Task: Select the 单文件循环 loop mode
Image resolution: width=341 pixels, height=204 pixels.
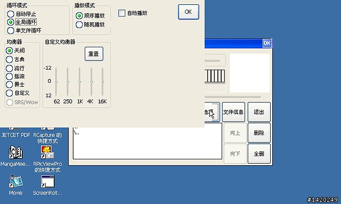Action: click(11, 30)
